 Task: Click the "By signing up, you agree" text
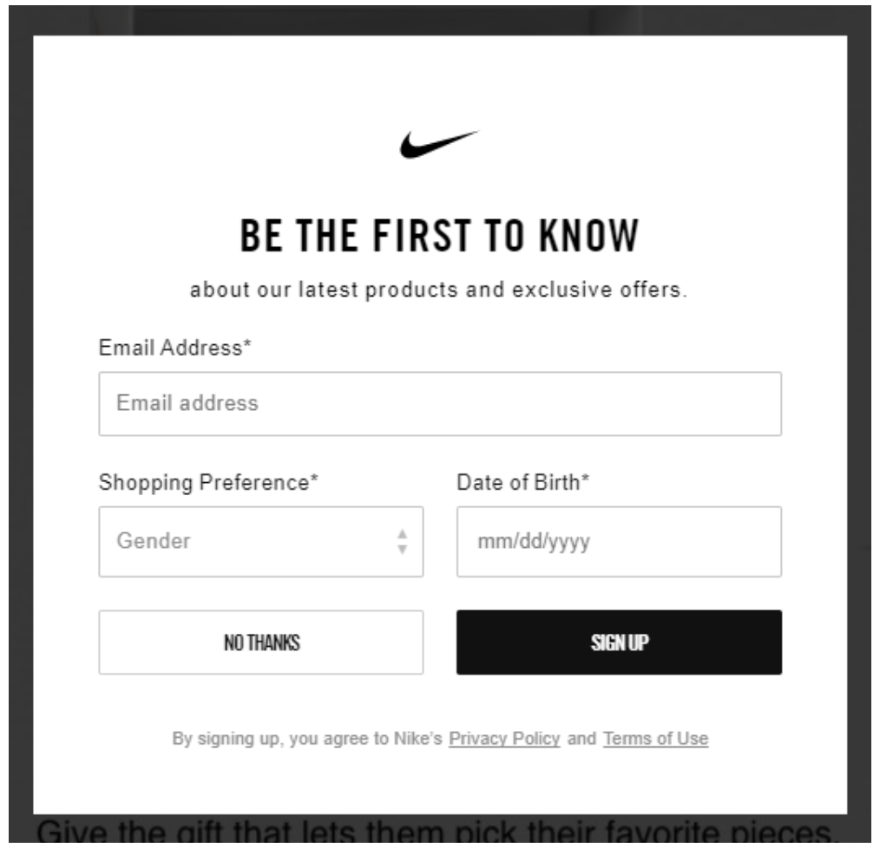click(x=308, y=740)
